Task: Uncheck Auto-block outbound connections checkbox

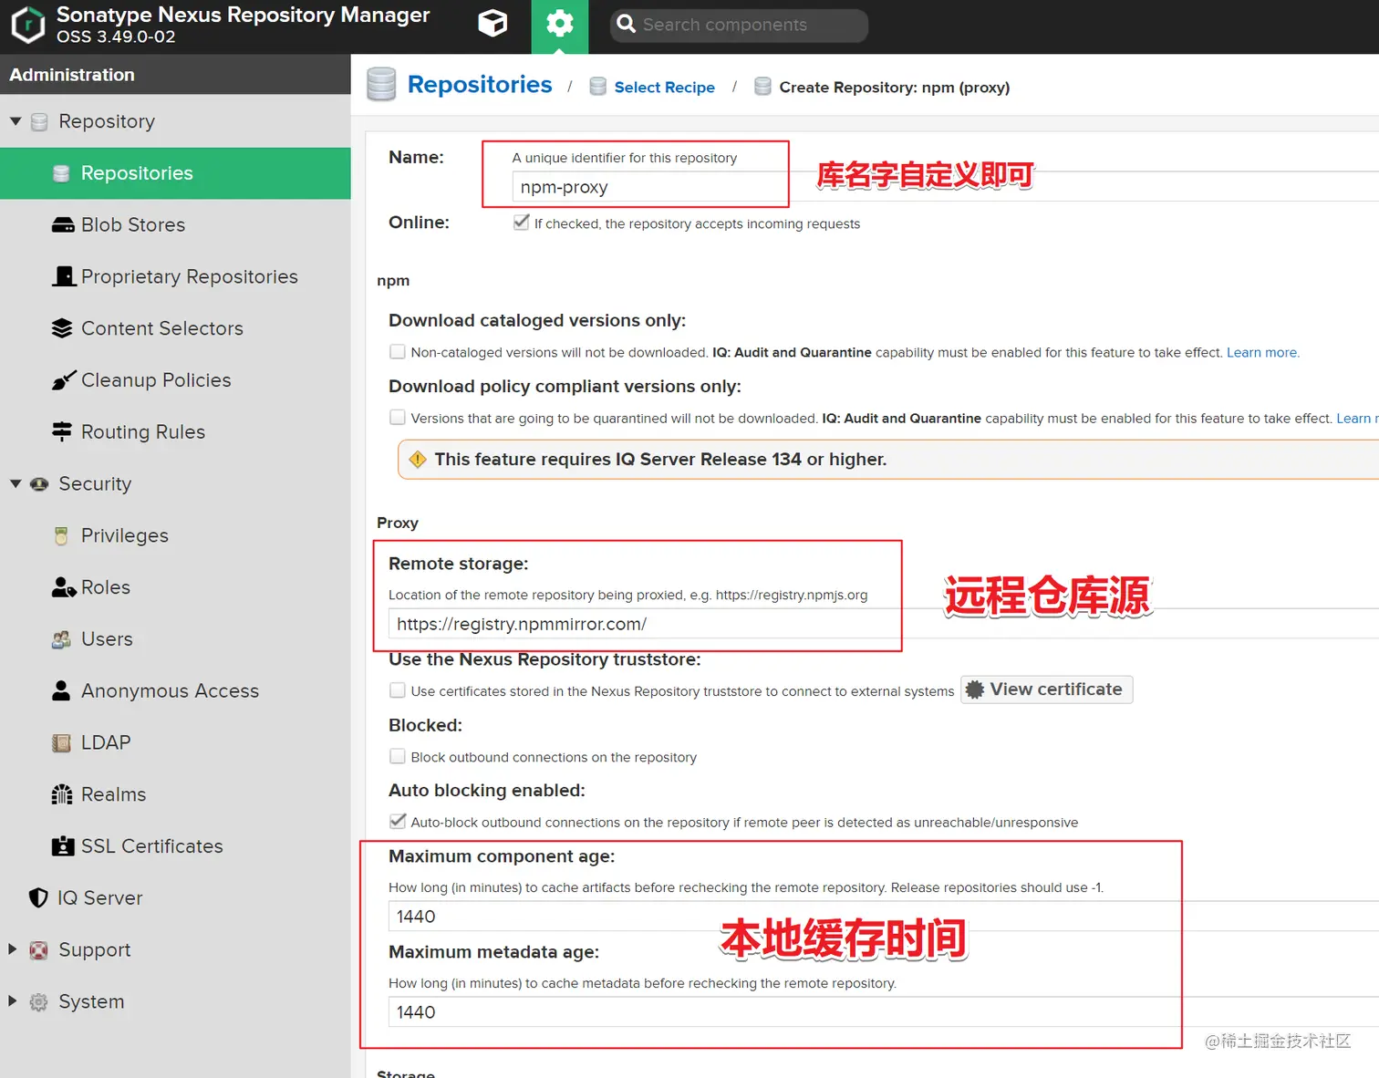Action: point(398,821)
